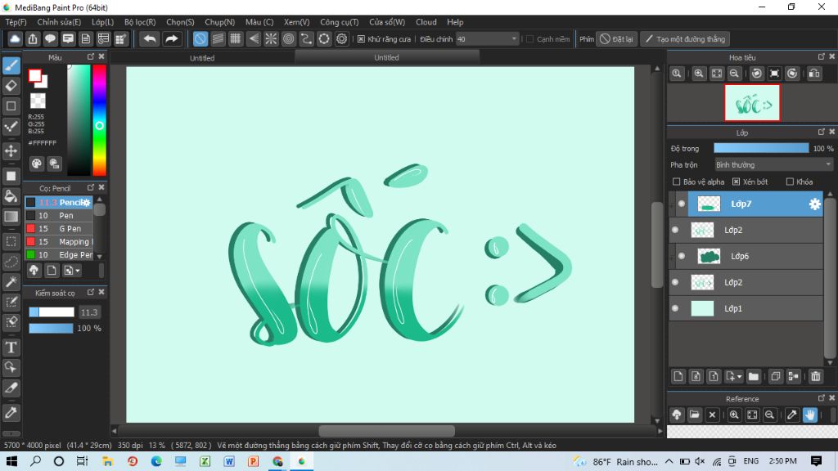Image resolution: width=838 pixels, height=471 pixels.
Task: Toggle Cạnh mềm checkbox
Action: pyautogui.click(x=530, y=39)
